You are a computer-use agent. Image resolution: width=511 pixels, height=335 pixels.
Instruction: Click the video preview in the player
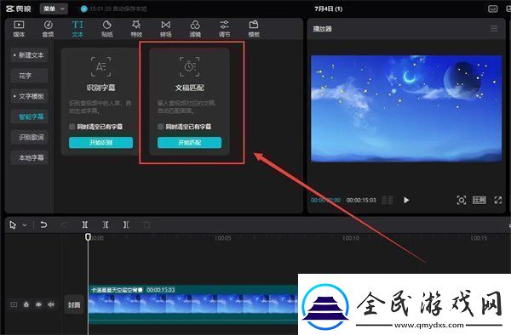point(406,108)
